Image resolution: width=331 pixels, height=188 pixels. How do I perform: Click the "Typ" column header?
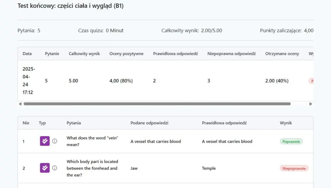tap(42, 123)
